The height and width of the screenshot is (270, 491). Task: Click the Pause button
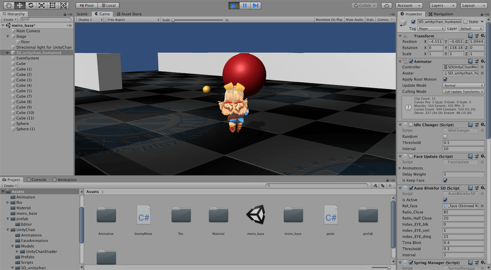point(245,5)
